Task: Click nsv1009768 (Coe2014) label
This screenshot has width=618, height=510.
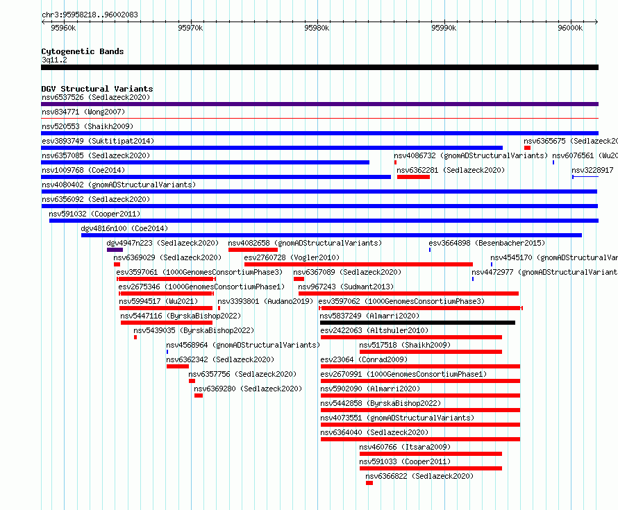Action: click(x=83, y=170)
